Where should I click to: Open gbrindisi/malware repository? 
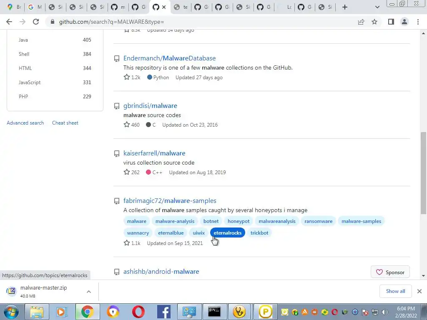pos(150,106)
